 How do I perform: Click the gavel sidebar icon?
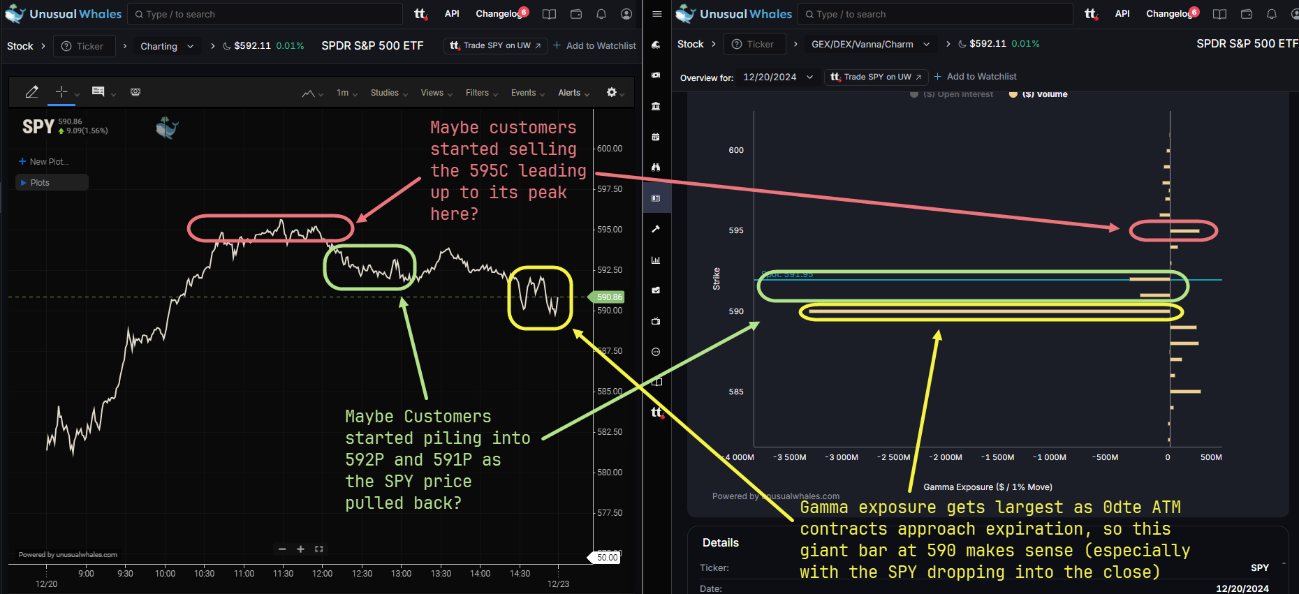pyautogui.click(x=656, y=229)
